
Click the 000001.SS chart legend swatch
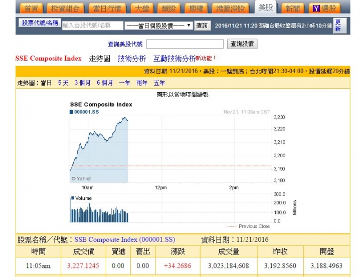71,112
